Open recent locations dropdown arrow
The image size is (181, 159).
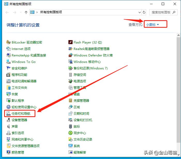point(21,12)
